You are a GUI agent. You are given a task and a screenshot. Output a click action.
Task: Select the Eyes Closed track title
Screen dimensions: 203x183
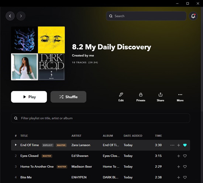(x=30, y=156)
